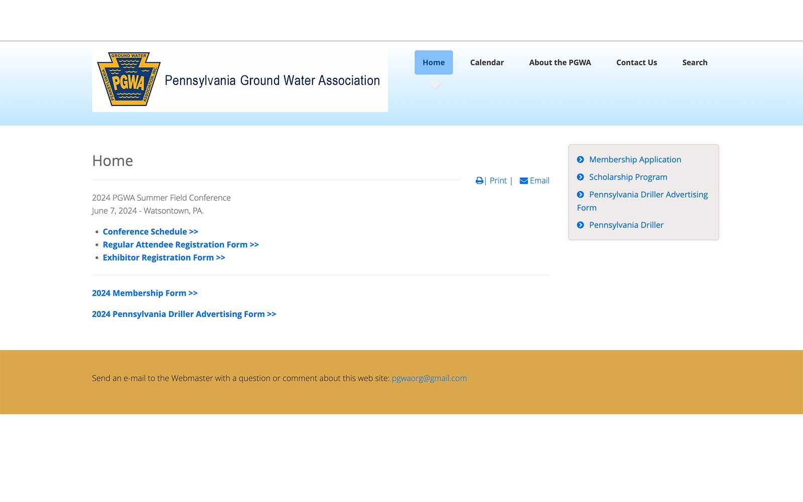The image size is (803, 502).
Task: Click the printer icon
Action: point(479,181)
